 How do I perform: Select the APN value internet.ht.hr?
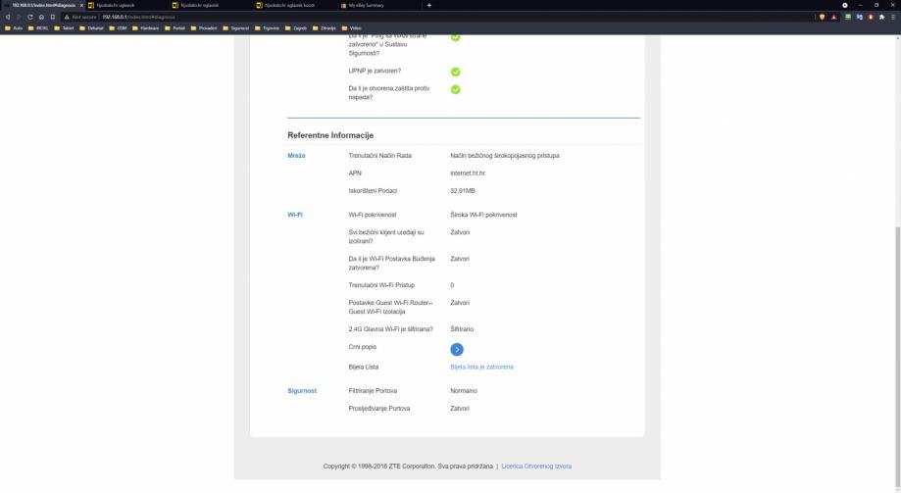click(x=467, y=173)
